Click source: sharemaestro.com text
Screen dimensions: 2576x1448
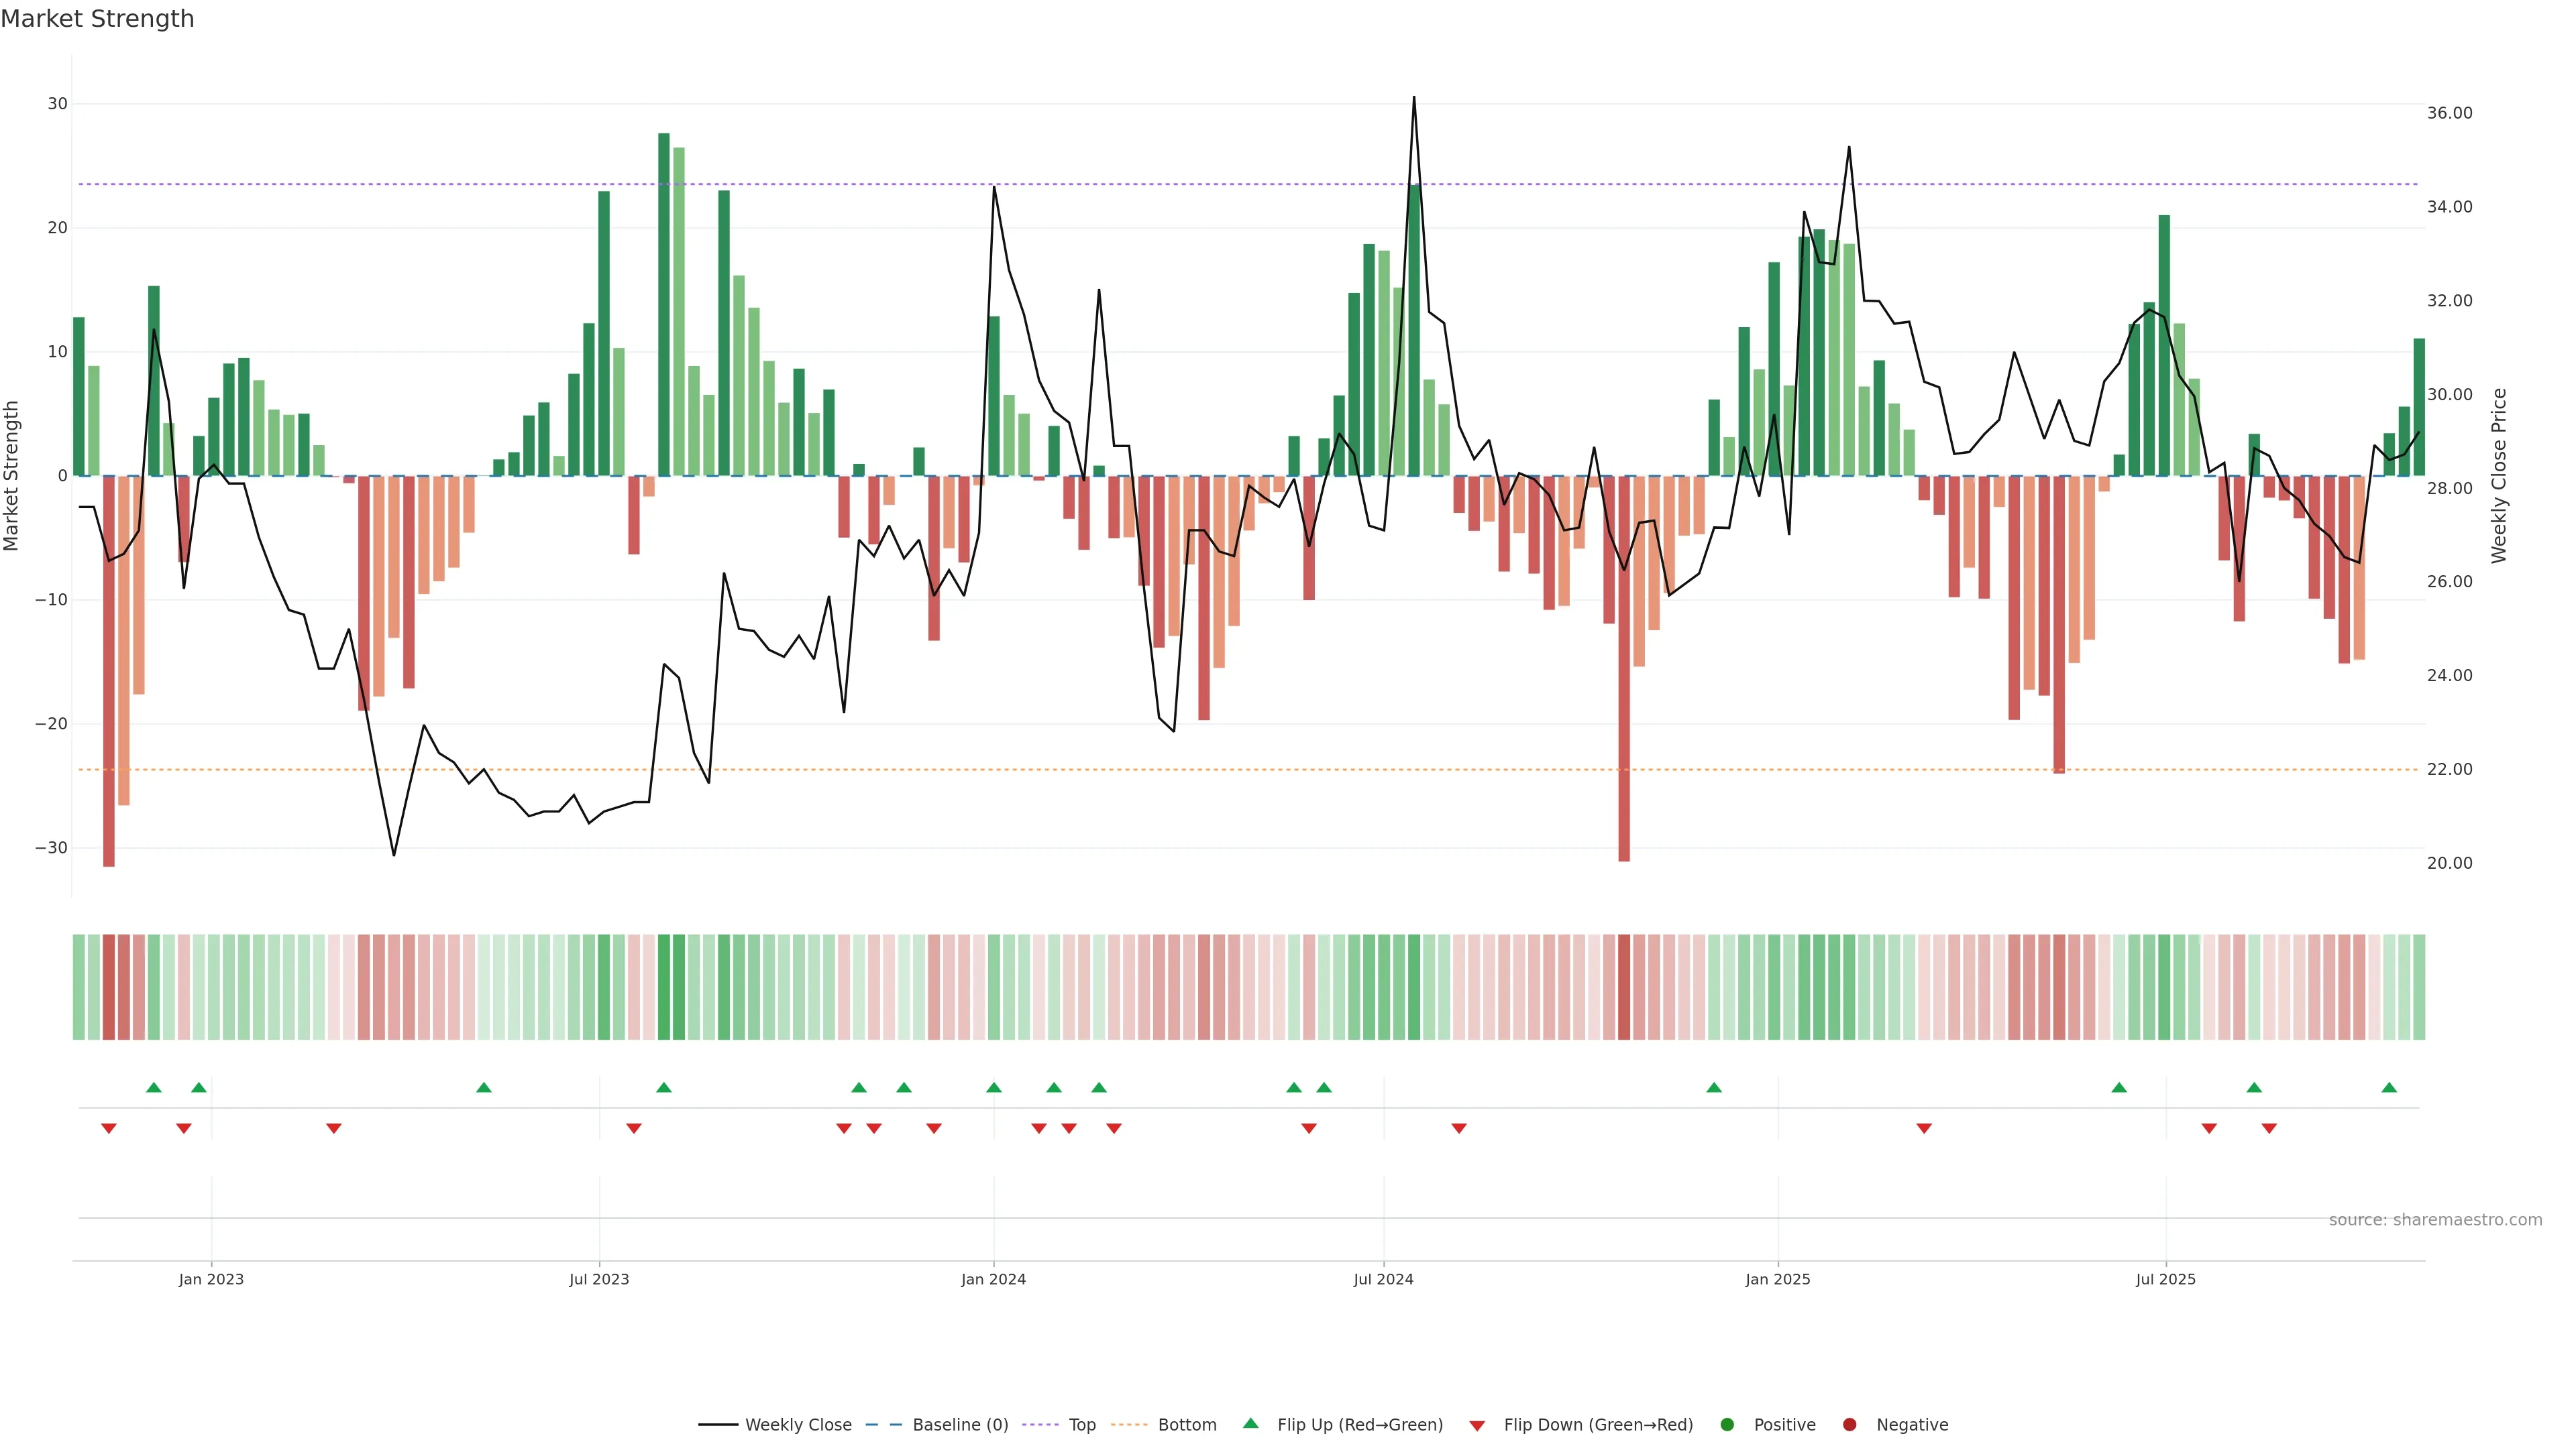tap(2435, 1220)
